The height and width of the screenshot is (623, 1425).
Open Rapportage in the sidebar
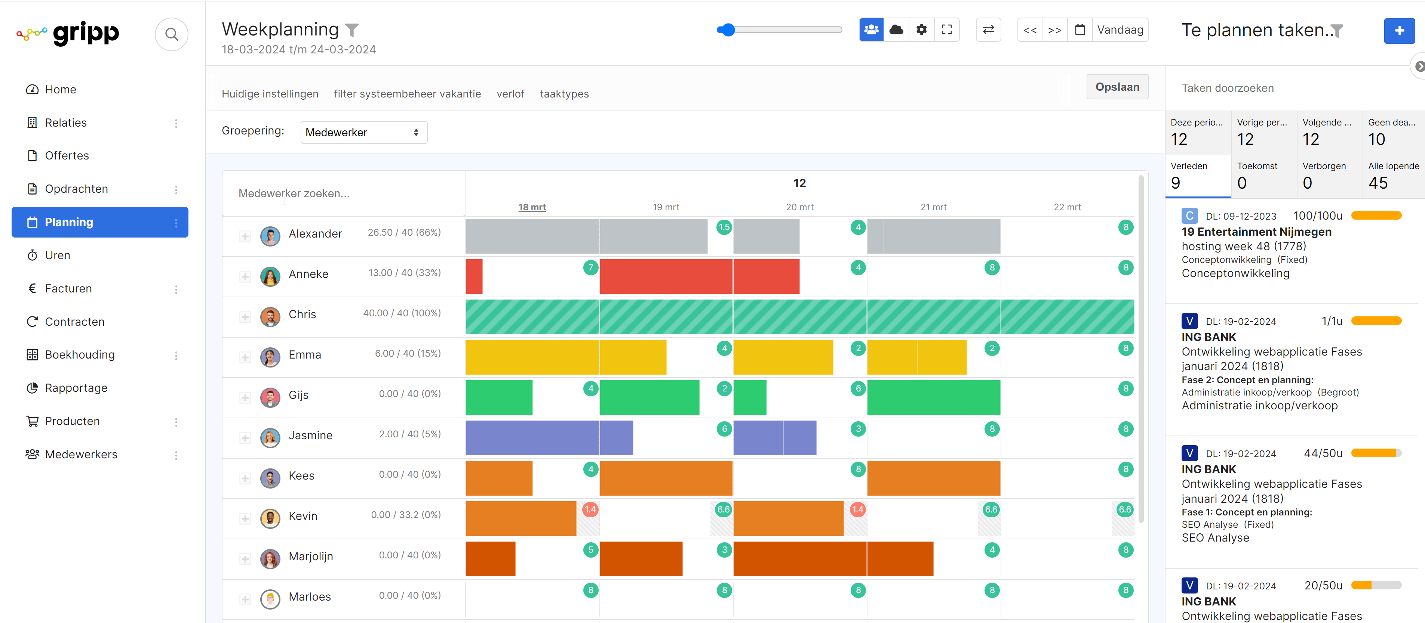[x=99, y=388]
